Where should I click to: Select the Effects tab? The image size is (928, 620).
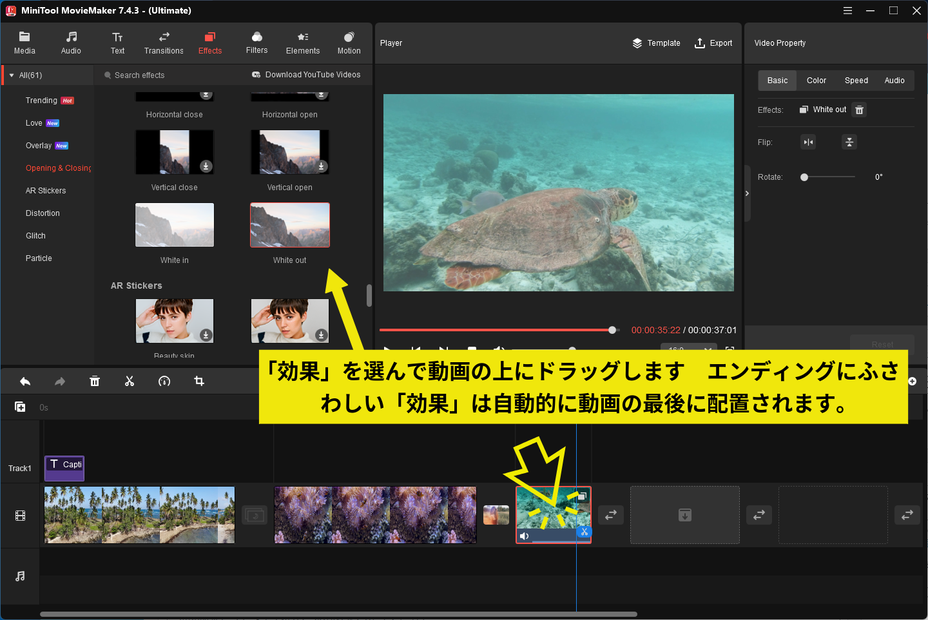(210, 43)
